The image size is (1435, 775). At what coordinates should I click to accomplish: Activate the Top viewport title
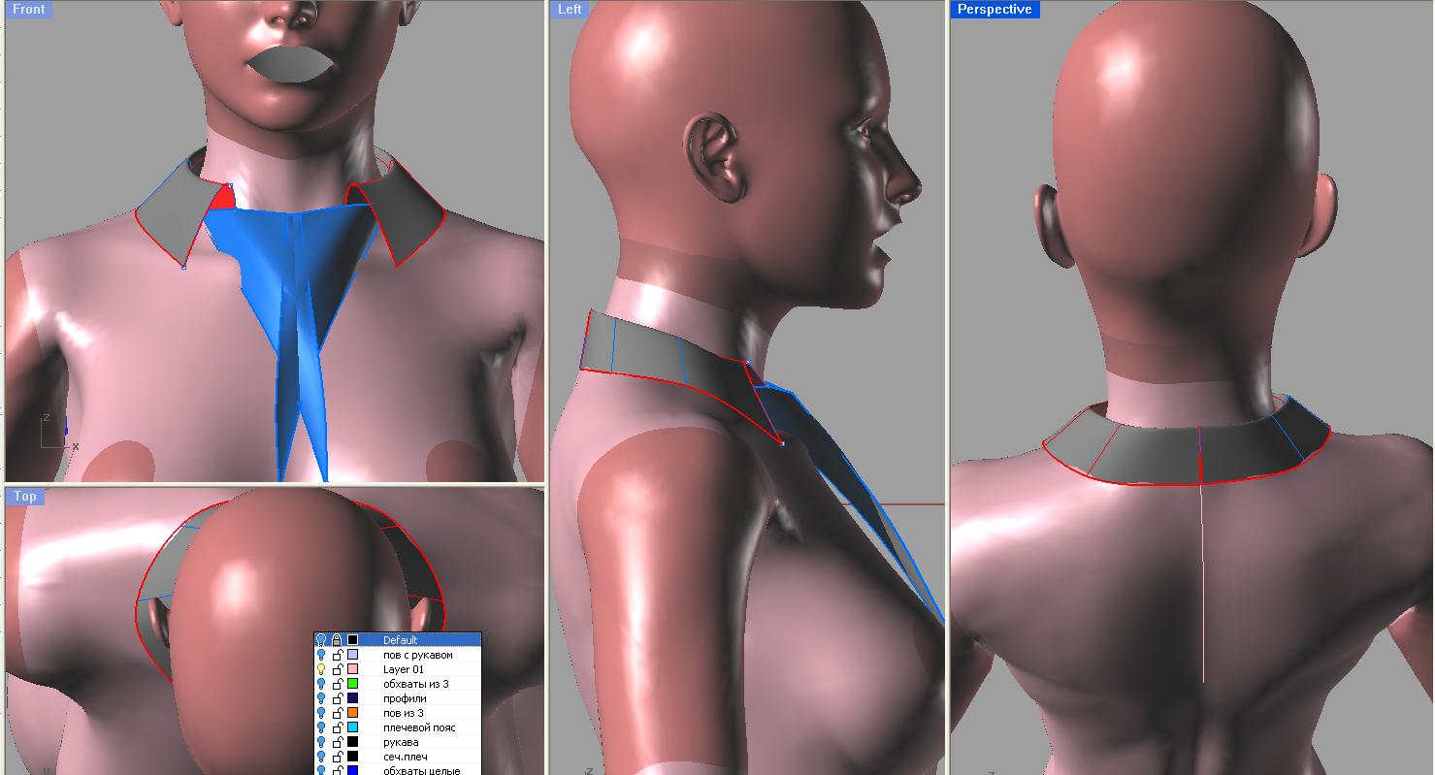click(x=25, y=496)
